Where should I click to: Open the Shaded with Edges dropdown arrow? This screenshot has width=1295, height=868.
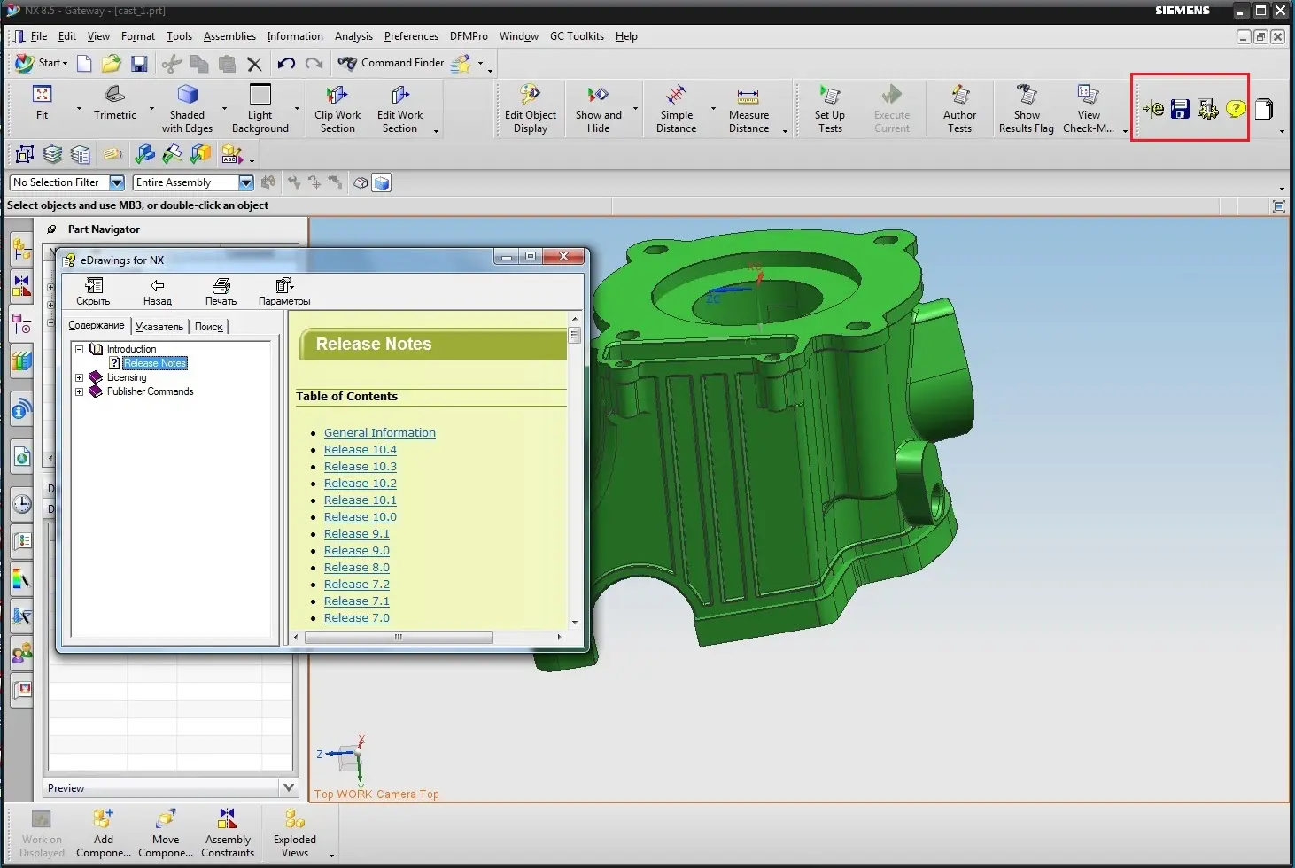pos(224,109)
